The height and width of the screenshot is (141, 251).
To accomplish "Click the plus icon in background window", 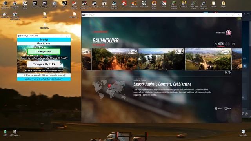I will (246, 114).
